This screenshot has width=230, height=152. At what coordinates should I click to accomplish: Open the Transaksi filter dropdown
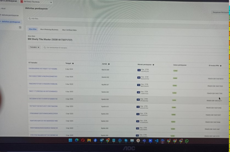35,47
